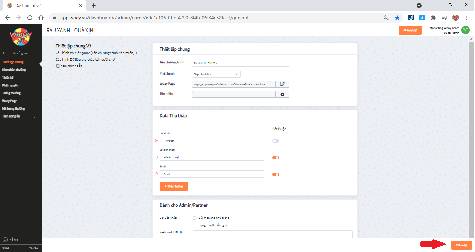Screen dimensions: 475x252
Task: Save with the Lưu lại button
Action: (x=461, y=245)
